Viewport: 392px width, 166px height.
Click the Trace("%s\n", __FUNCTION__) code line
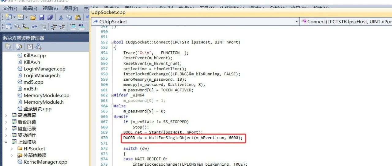156,53
